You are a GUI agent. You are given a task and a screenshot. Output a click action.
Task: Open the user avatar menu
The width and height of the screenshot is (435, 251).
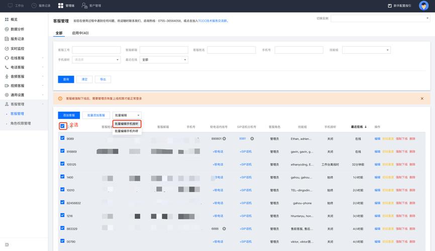[x=423, y=6]
